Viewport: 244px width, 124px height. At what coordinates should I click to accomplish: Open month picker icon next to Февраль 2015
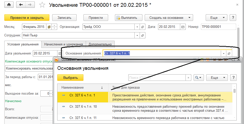[x=49, y=27]
